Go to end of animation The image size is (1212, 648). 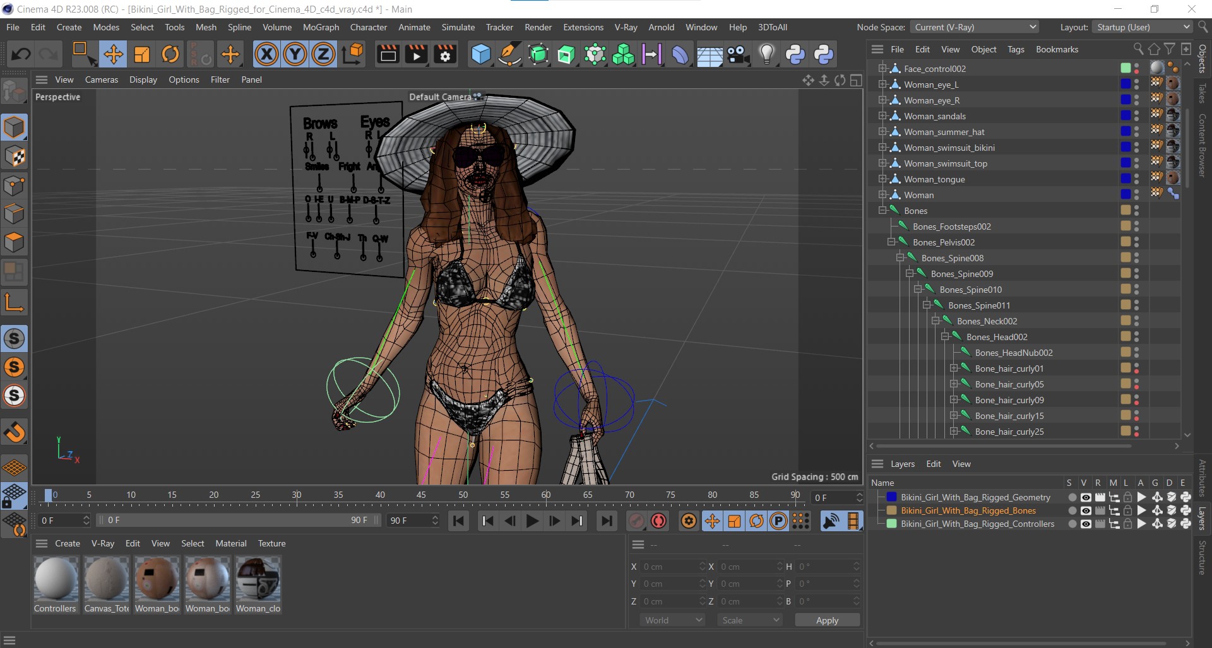point(606,521)
